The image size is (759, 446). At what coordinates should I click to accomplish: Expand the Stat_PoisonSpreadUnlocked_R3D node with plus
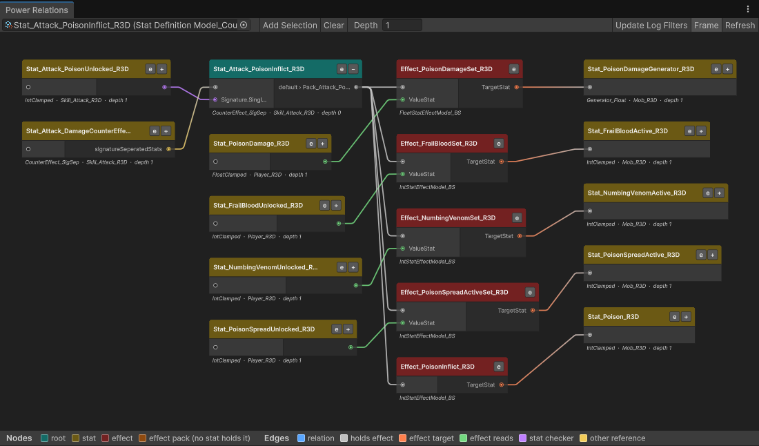pyautogui.click(x=348, y=330)
